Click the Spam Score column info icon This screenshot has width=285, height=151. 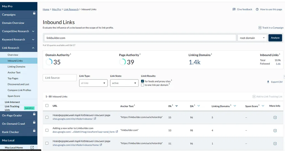coord(259,105)
